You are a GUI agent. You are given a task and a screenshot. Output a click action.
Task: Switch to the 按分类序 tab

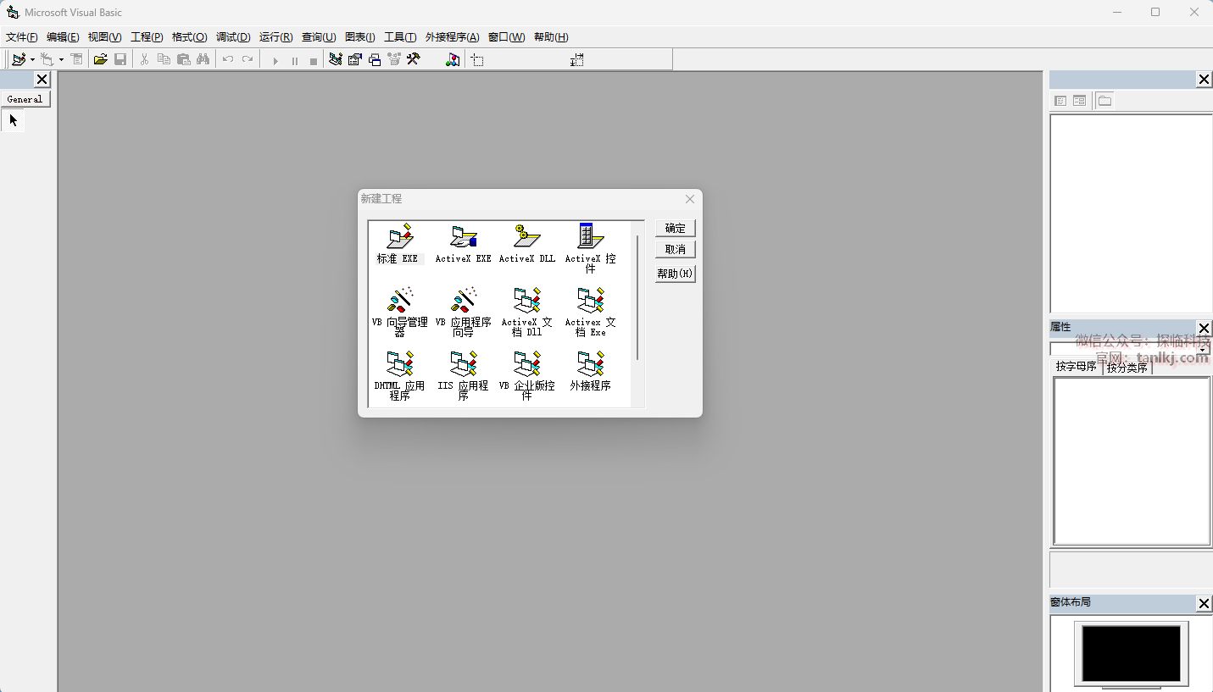(1127, 368)
